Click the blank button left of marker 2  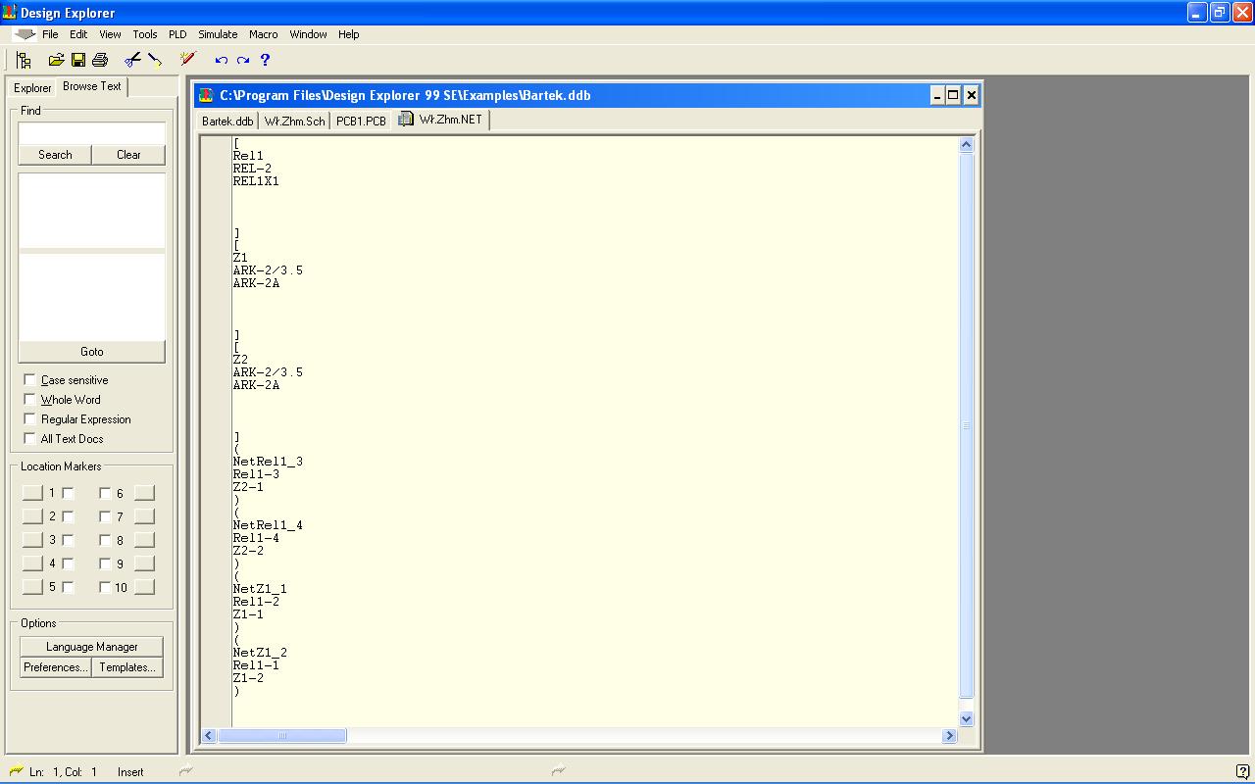tap(32, 516)
